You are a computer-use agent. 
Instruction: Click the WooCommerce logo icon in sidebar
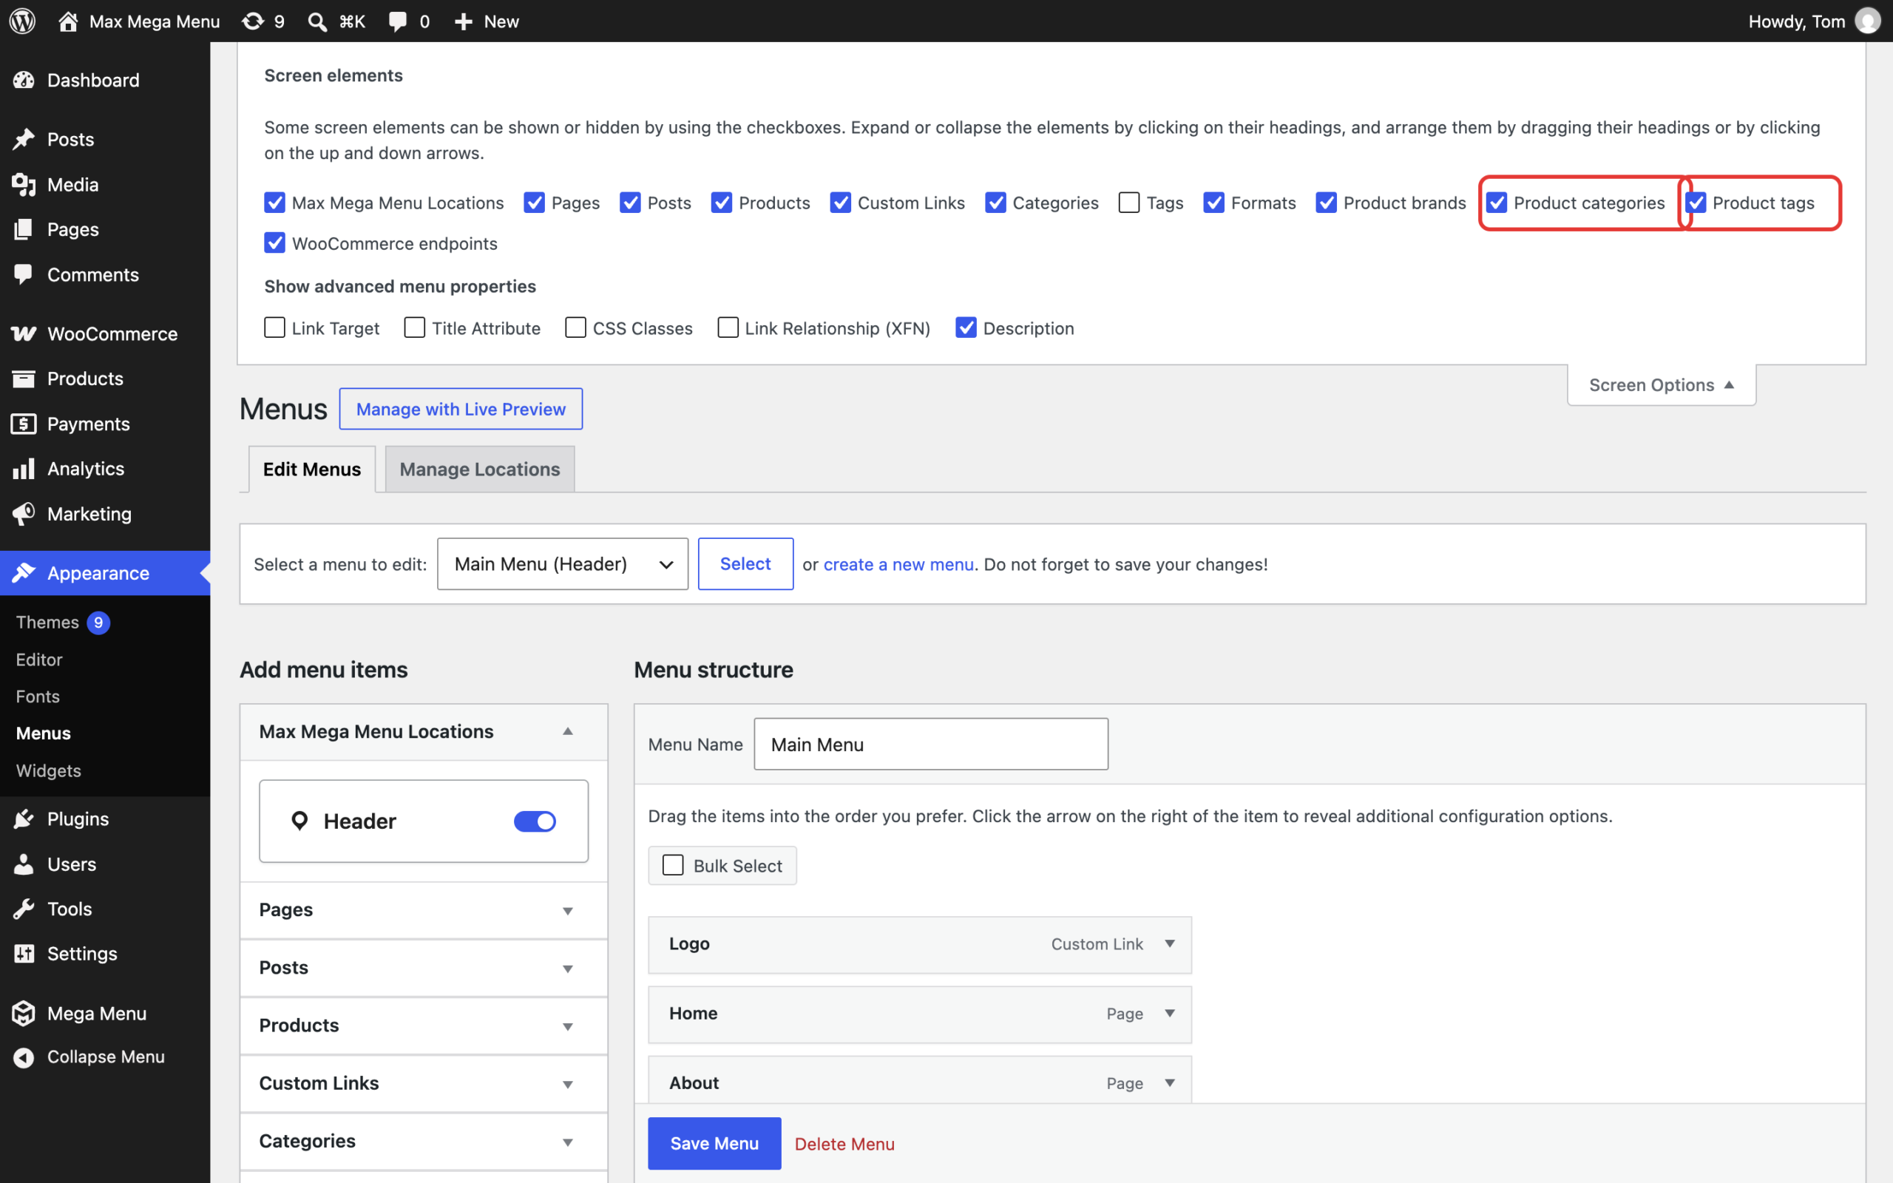(x=24, y=334)
